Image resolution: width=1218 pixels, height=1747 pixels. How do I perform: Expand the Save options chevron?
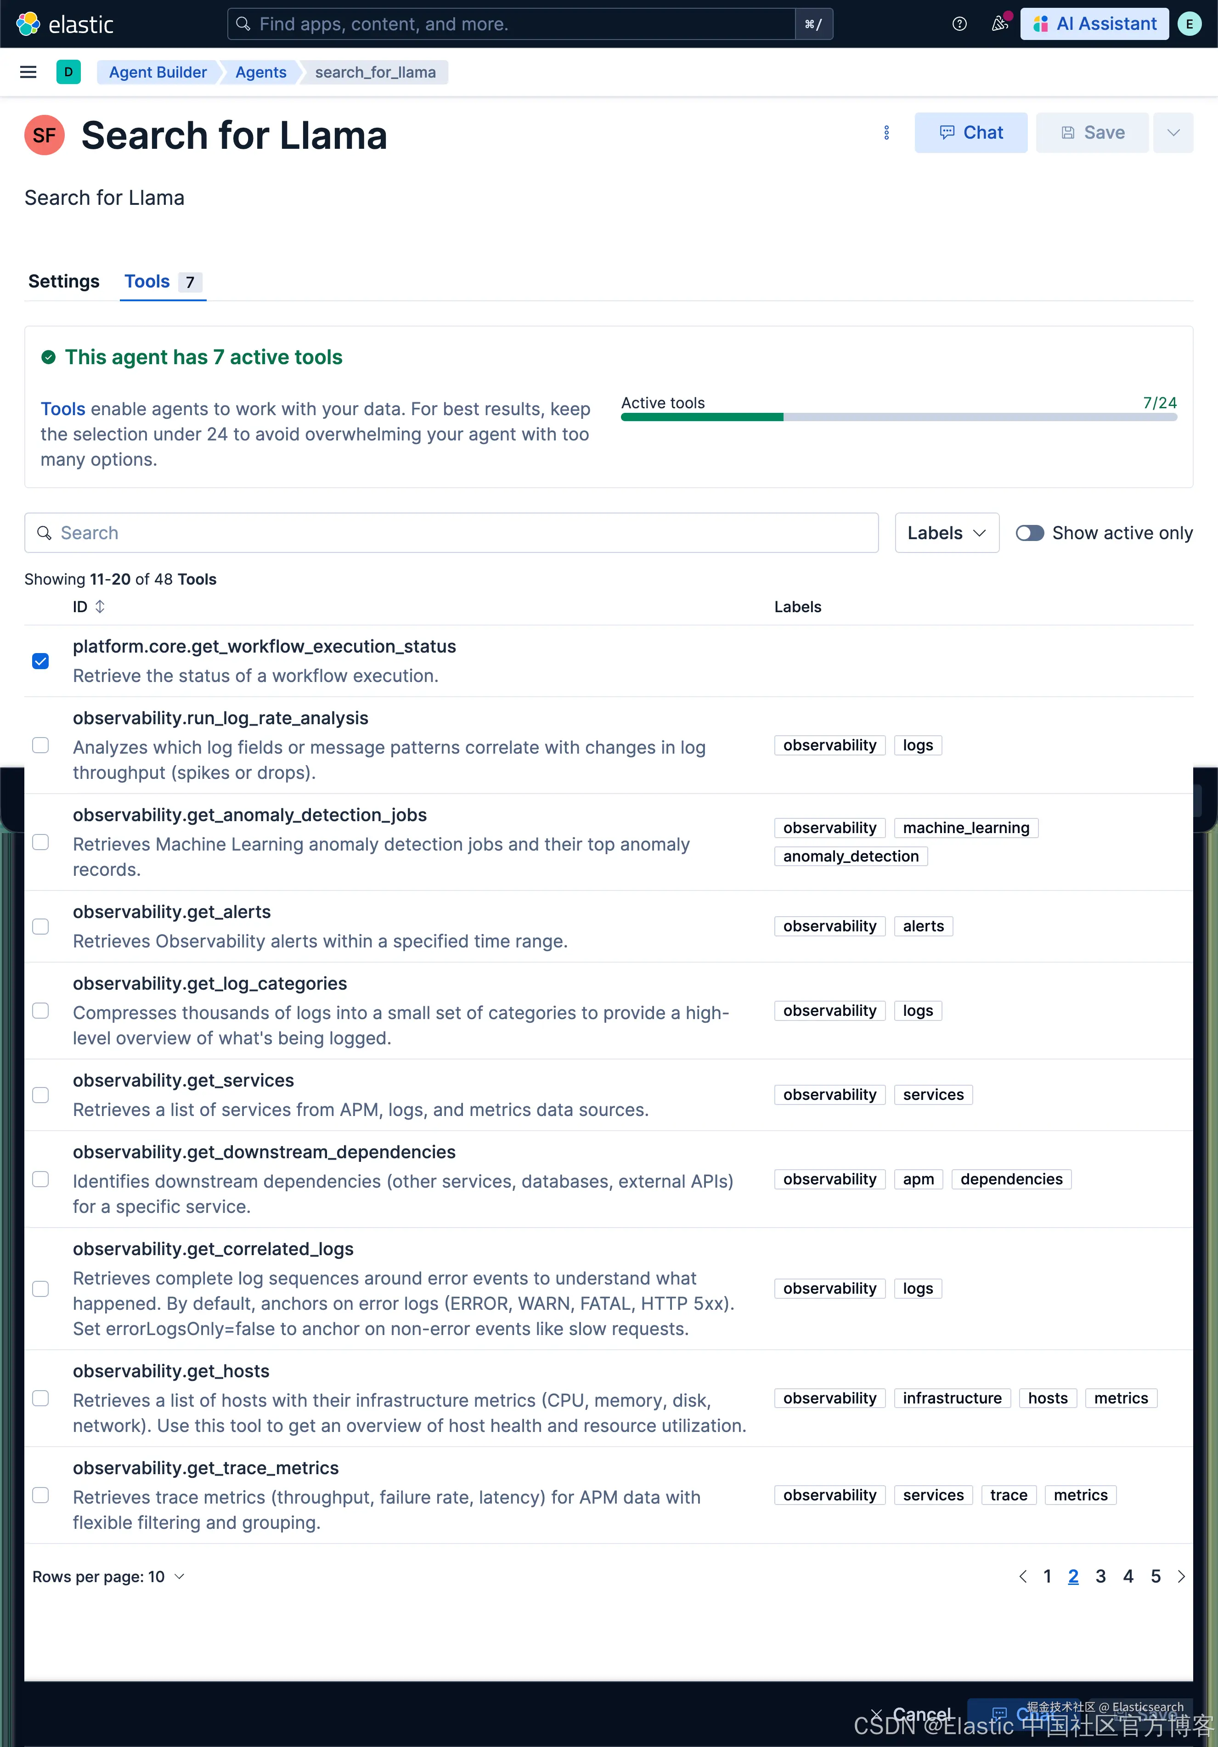pyautogui.click(x=1173, y=133)
